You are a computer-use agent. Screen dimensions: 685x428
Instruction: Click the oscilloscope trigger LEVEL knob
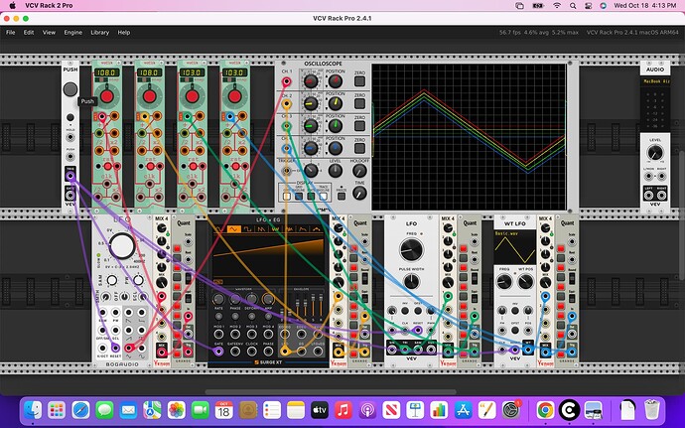coord(336,171)
